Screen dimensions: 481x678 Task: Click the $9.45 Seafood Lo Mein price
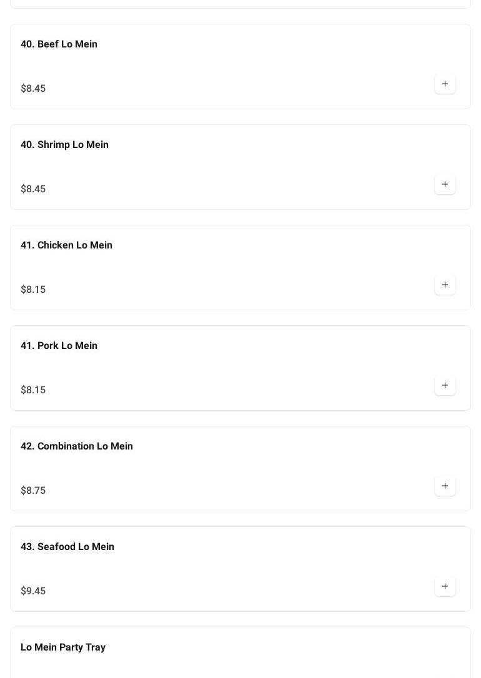pyautogui.click(x=33, y=591)
